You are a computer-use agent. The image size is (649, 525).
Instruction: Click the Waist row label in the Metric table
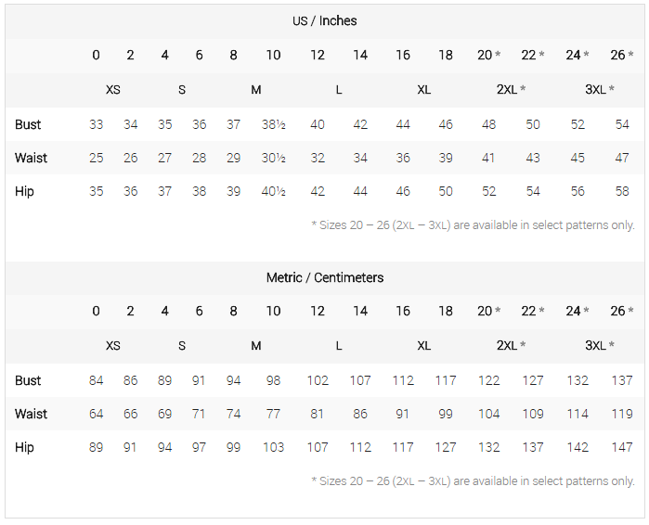pyautogui.click(x=31, y=414)
